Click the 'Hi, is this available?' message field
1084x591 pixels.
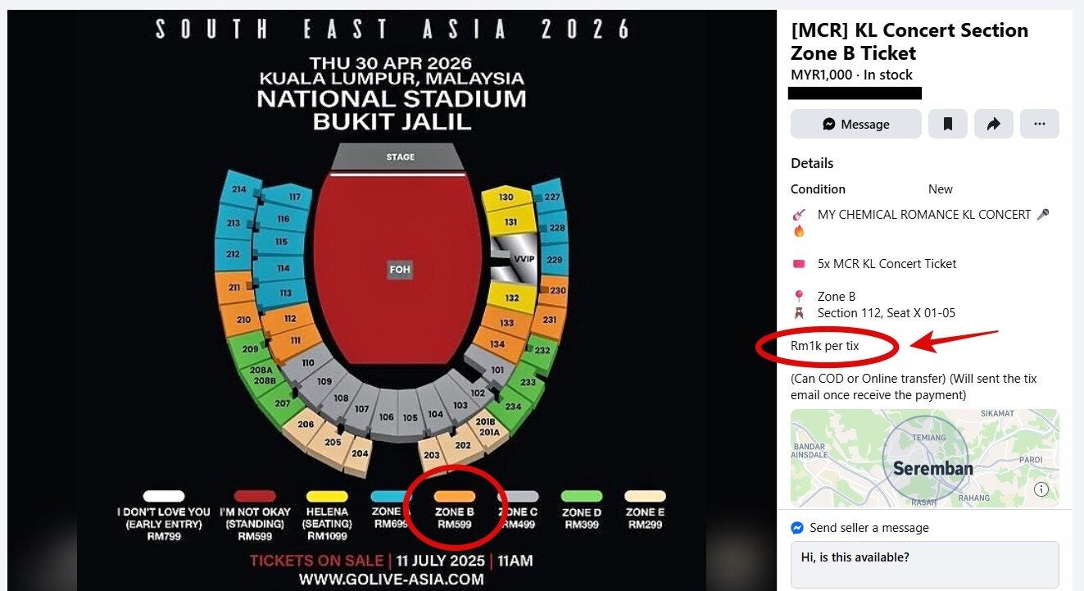[924, 564]
